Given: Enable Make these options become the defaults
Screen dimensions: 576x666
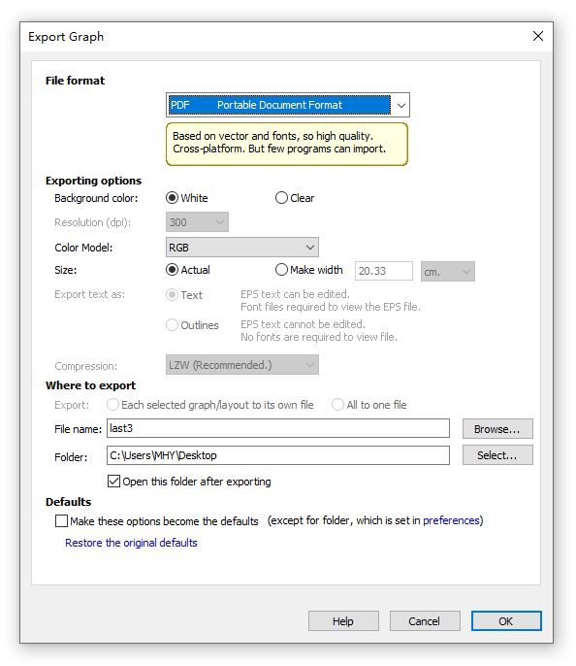Looking at the screenshot, I should point(61,520).
